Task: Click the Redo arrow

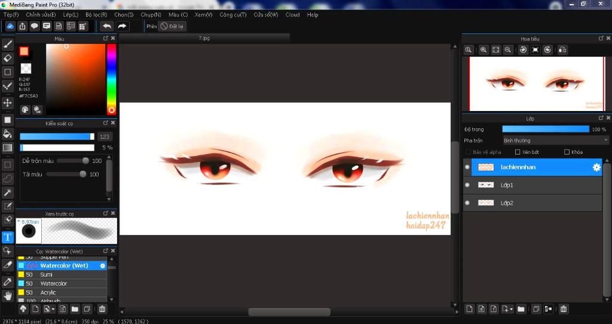Action: (122, 26)
